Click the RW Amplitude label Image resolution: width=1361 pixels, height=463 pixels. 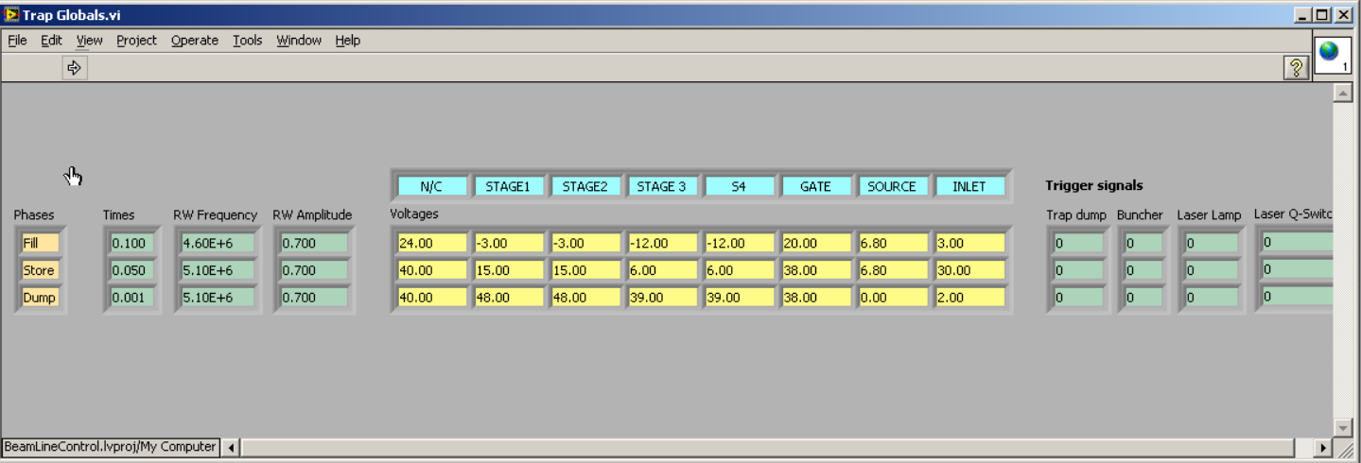[312, 215]
